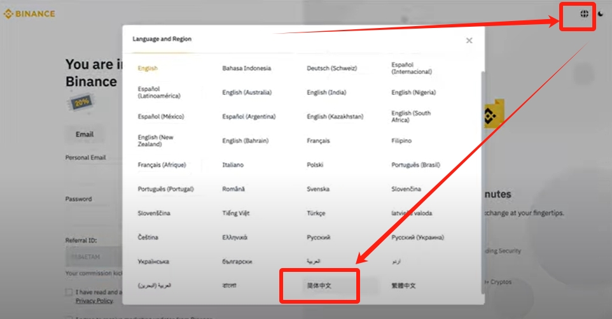Viewport: 612px width, 319px height.
Task: Select български language
Action: coord(237,262)
